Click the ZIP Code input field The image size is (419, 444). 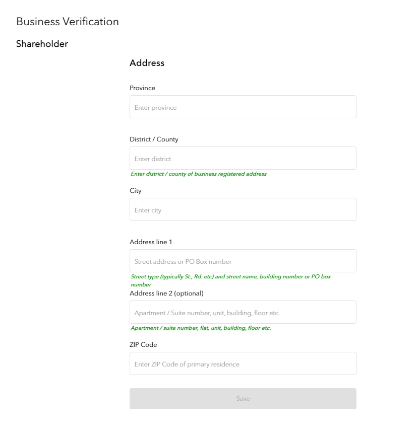243,363
